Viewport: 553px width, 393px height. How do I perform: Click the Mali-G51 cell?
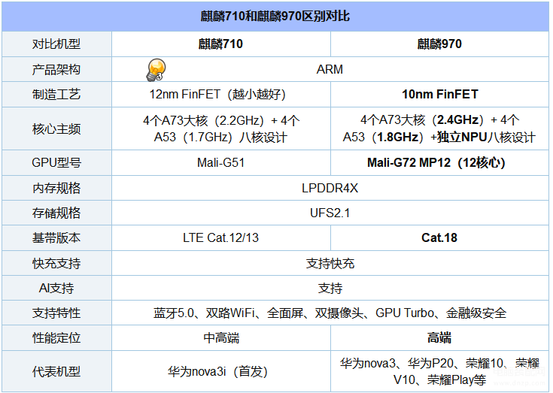pos(220,163)
